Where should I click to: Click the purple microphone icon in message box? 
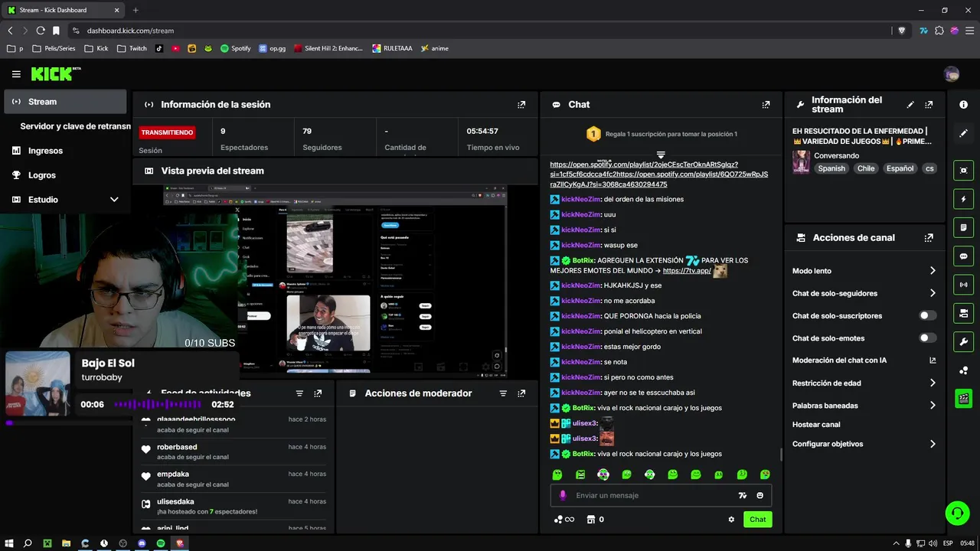click(x=563, y=495)
